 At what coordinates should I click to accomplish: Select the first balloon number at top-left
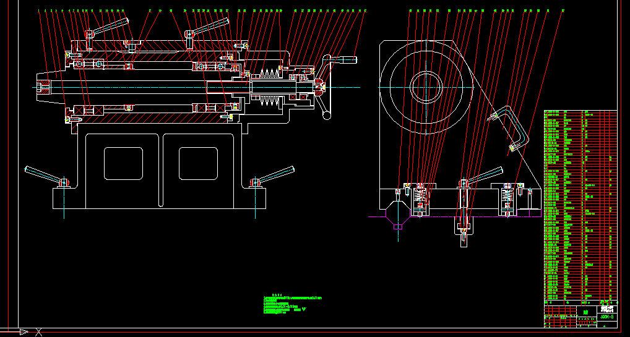pos(39,11)
